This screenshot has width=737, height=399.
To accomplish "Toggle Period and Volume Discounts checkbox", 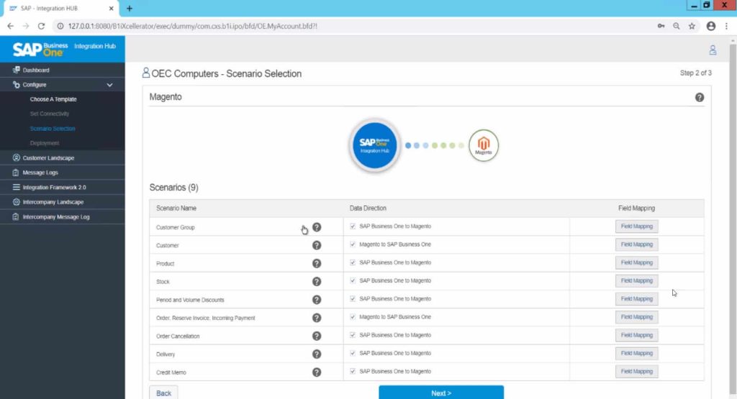I will 353,299.
